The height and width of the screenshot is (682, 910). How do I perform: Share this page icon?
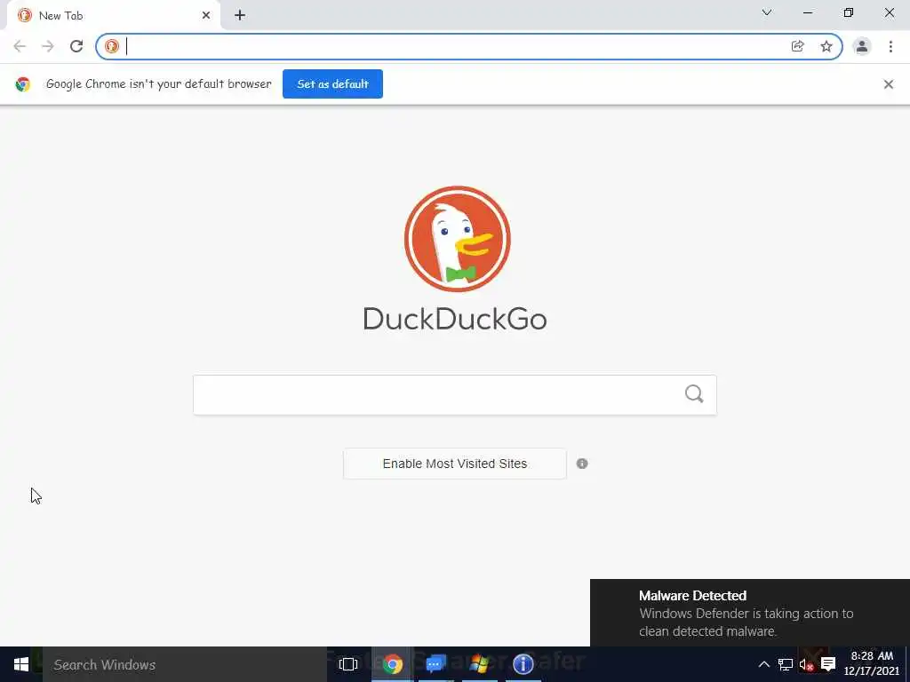click(798, 46)
